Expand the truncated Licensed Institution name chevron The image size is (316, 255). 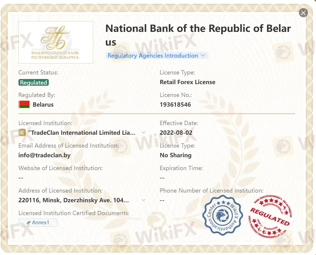click(x=143, y=133)
